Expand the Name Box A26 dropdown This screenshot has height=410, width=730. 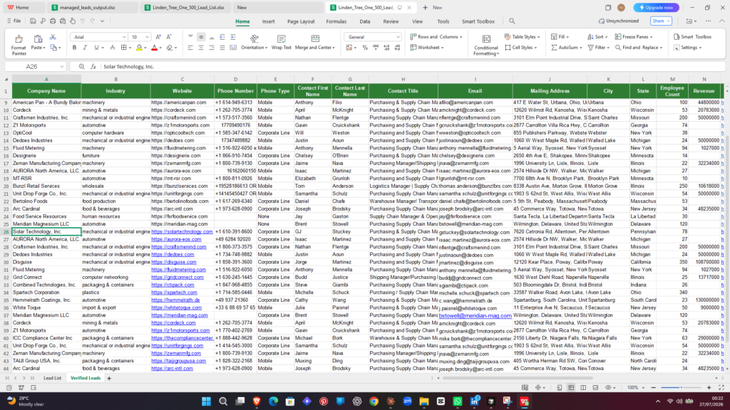(61, 66)
